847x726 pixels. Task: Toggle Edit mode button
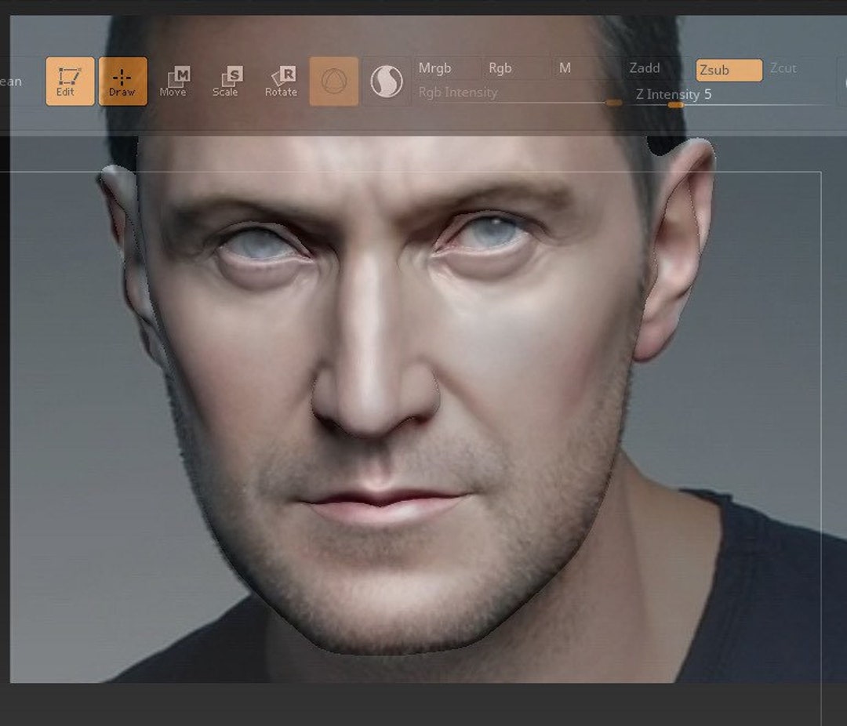(x=70, y=81)
